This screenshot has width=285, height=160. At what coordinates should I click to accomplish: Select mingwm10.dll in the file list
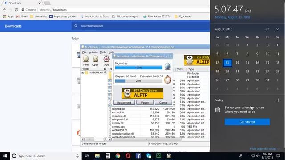(x=120, y=120)
